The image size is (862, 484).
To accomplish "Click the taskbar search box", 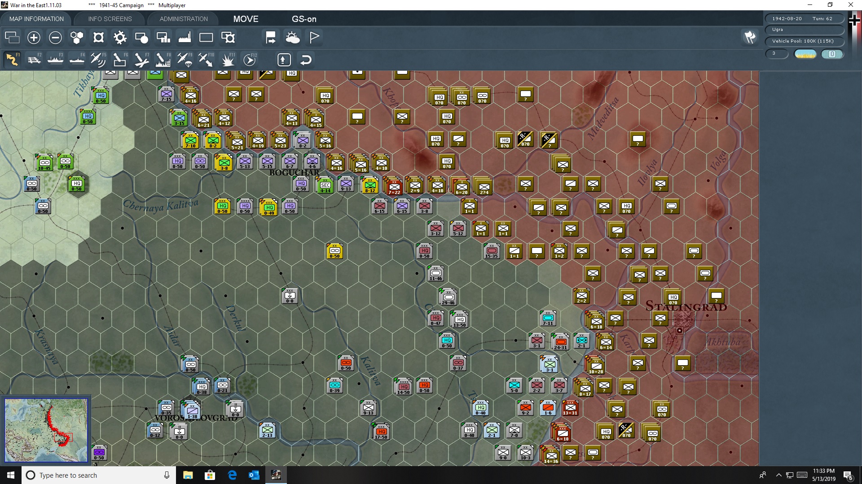I will (99, 475).
